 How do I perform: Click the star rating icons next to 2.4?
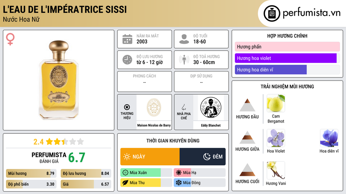click(65, 141)
